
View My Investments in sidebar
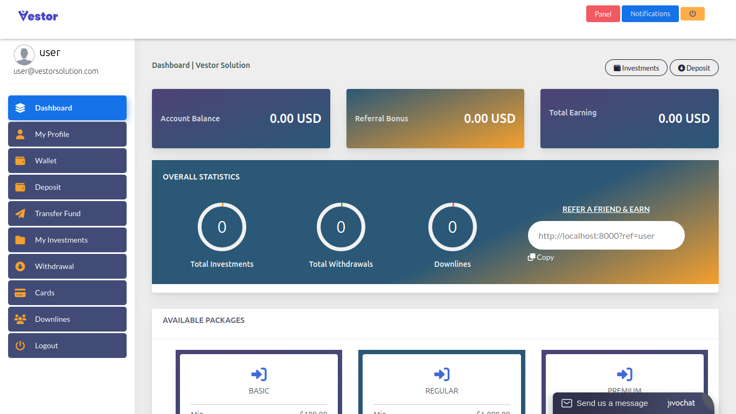coord(67,240)
